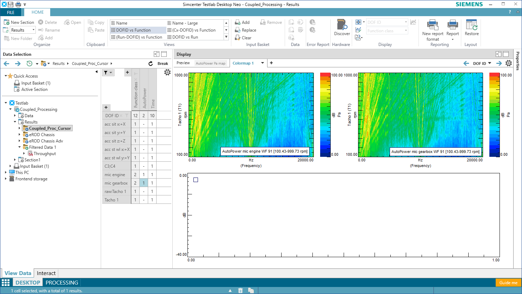The height and width of the screenshot is (294, 522).
Task: Click Add in the Input Basket group
Action: click(242, 22)
